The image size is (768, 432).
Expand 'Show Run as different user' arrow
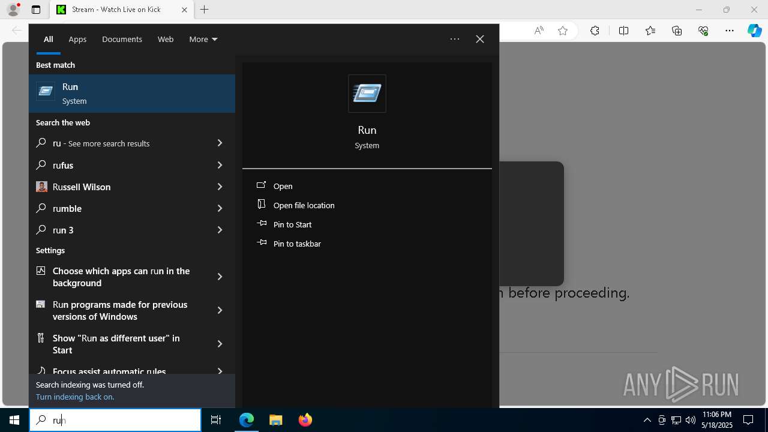220,344
